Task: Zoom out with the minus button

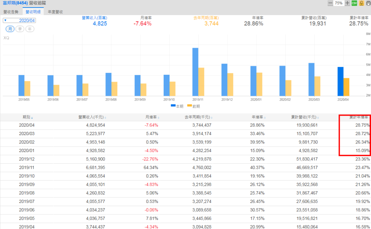Action: (330, 3)
